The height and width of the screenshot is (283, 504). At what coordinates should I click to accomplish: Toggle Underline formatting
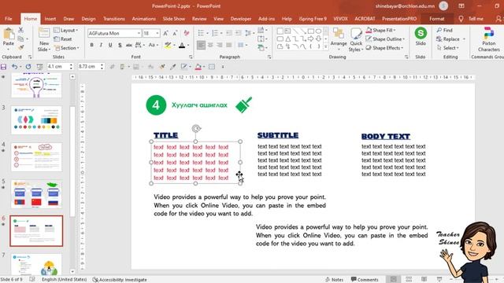point(110,46)
